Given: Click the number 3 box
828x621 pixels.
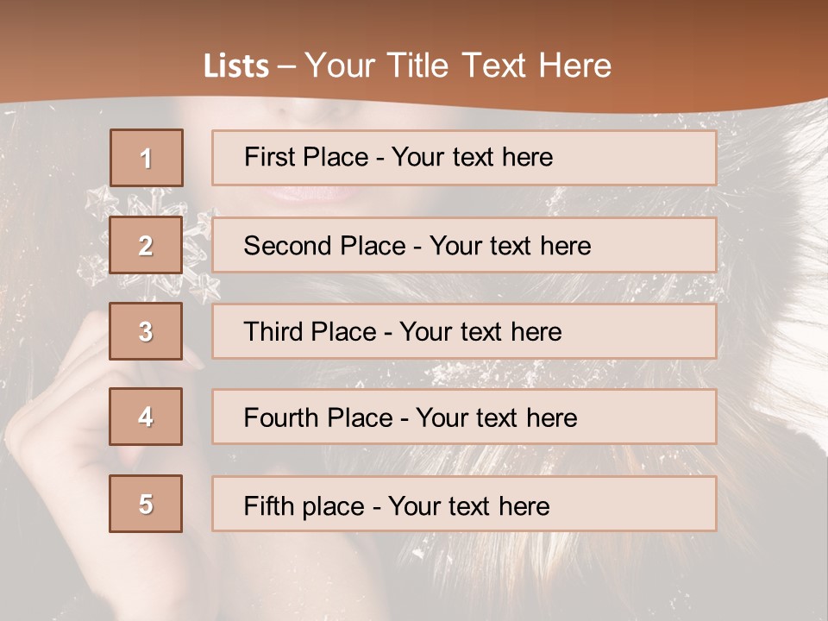Looking at the screenshot, I should (146, 331).
